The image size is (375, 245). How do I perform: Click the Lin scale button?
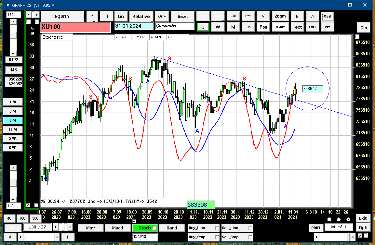(x=121, y=17)
